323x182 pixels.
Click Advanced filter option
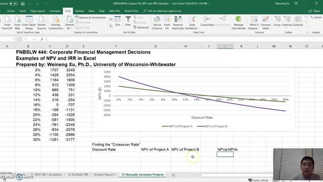click(x=141, y=27)
